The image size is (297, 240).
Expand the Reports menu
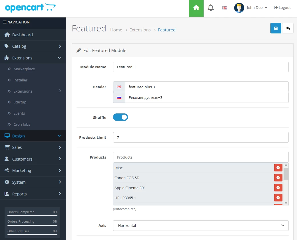pos(33,194)
